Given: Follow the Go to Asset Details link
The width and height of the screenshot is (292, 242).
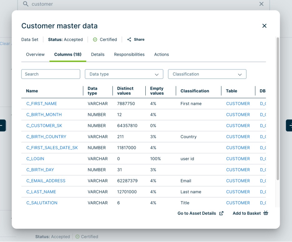Looking at the screenshot, I should click(x=197, y=213).
